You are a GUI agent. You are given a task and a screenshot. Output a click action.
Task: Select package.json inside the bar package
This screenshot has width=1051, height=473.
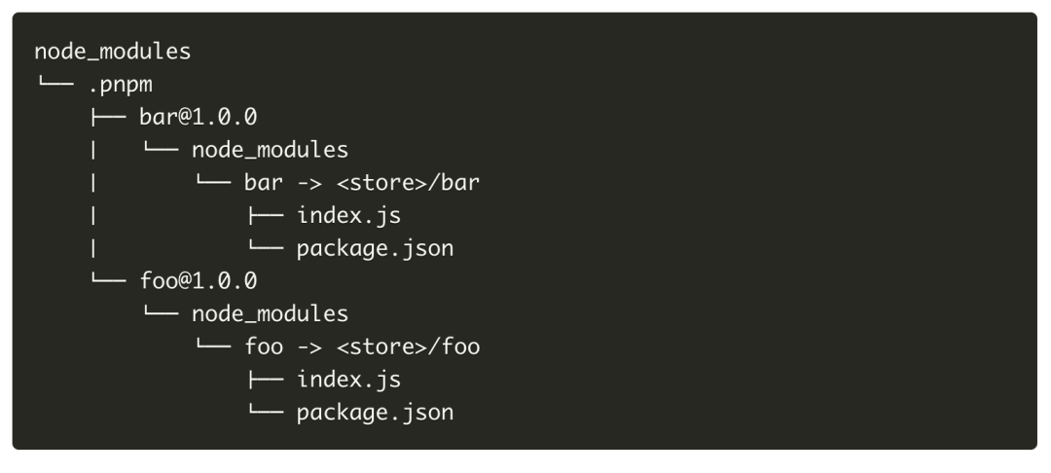(x=376, y=248)
